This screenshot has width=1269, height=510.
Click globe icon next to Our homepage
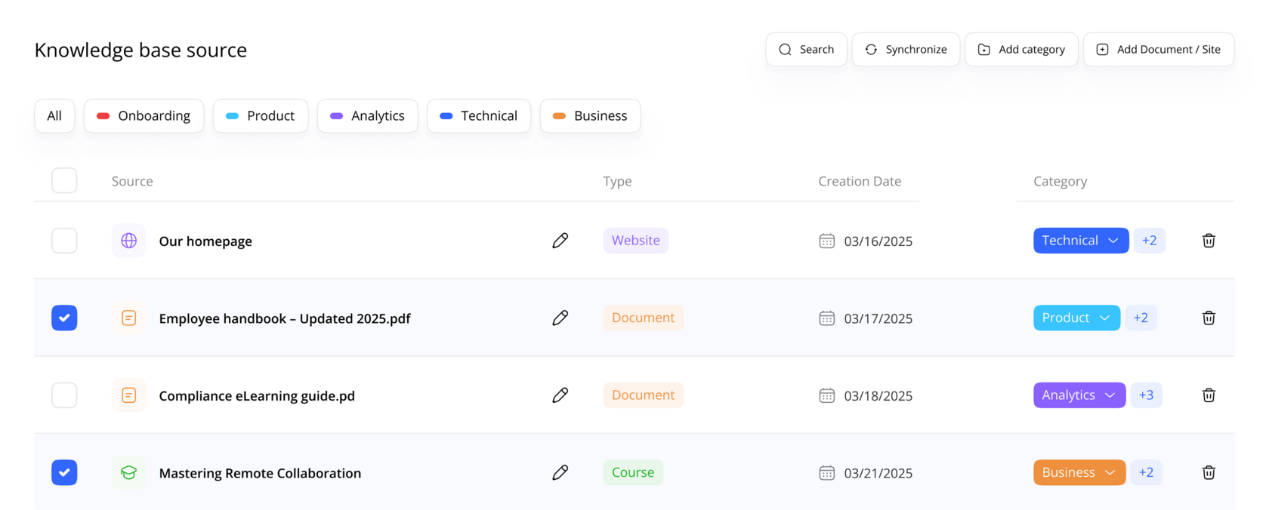(129, 241)
